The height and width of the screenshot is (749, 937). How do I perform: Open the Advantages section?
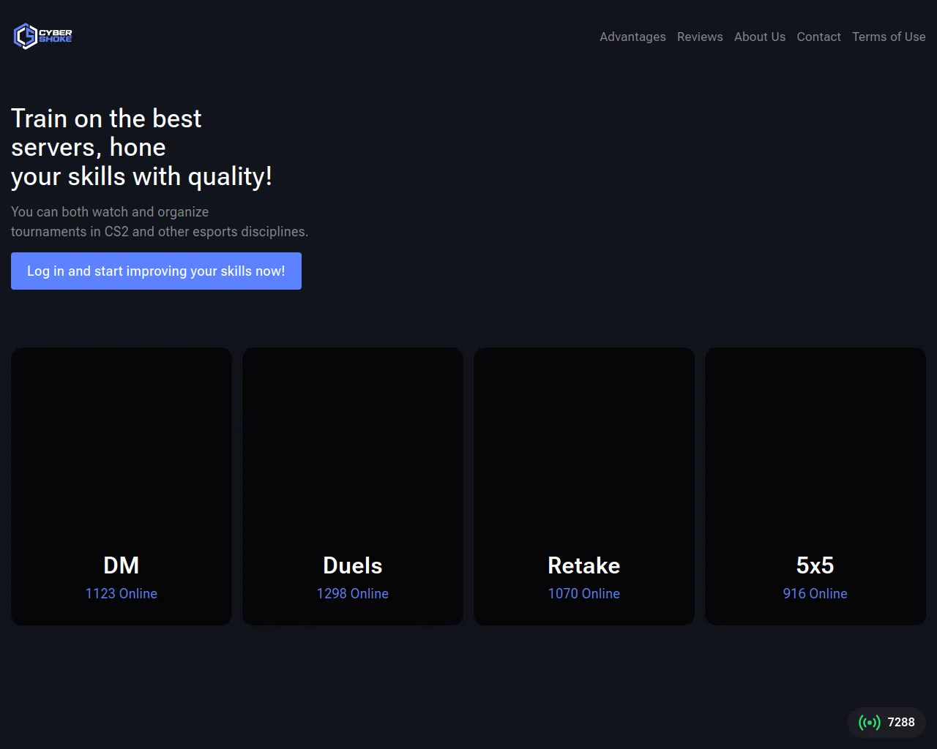632,37
